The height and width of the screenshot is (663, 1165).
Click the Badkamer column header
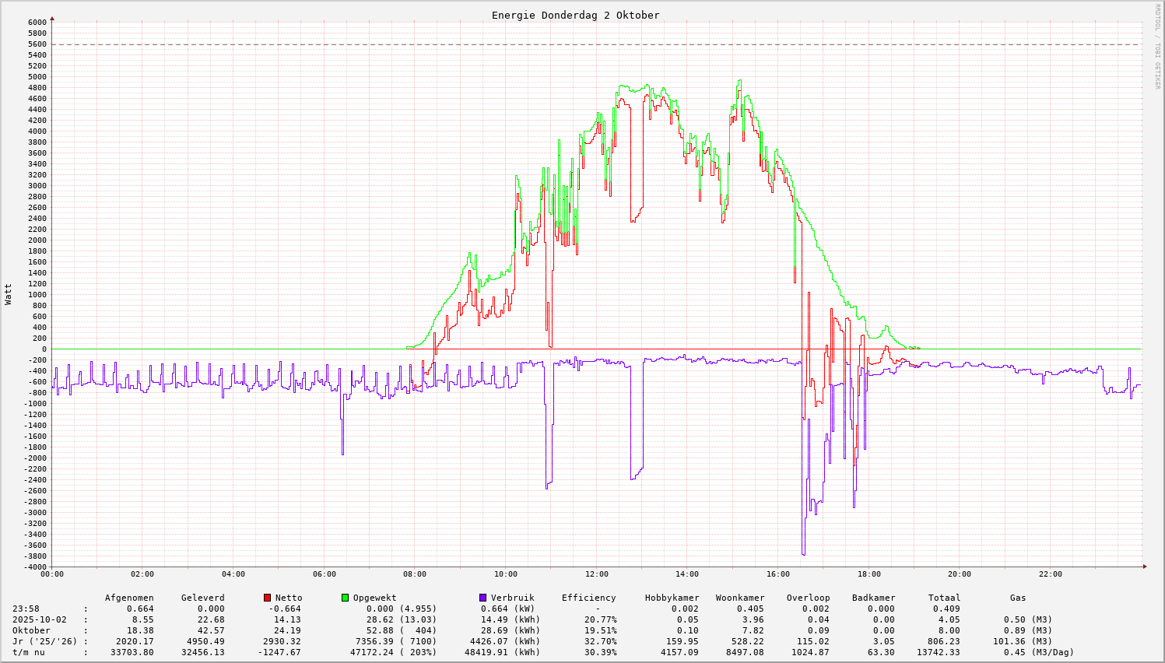pos(873,598)
